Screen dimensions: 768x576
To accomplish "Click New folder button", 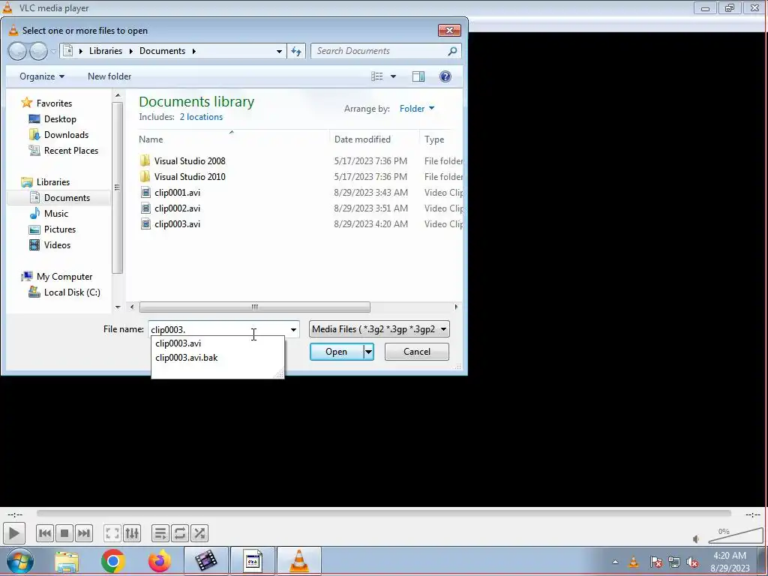I will (x=109, y=76).
